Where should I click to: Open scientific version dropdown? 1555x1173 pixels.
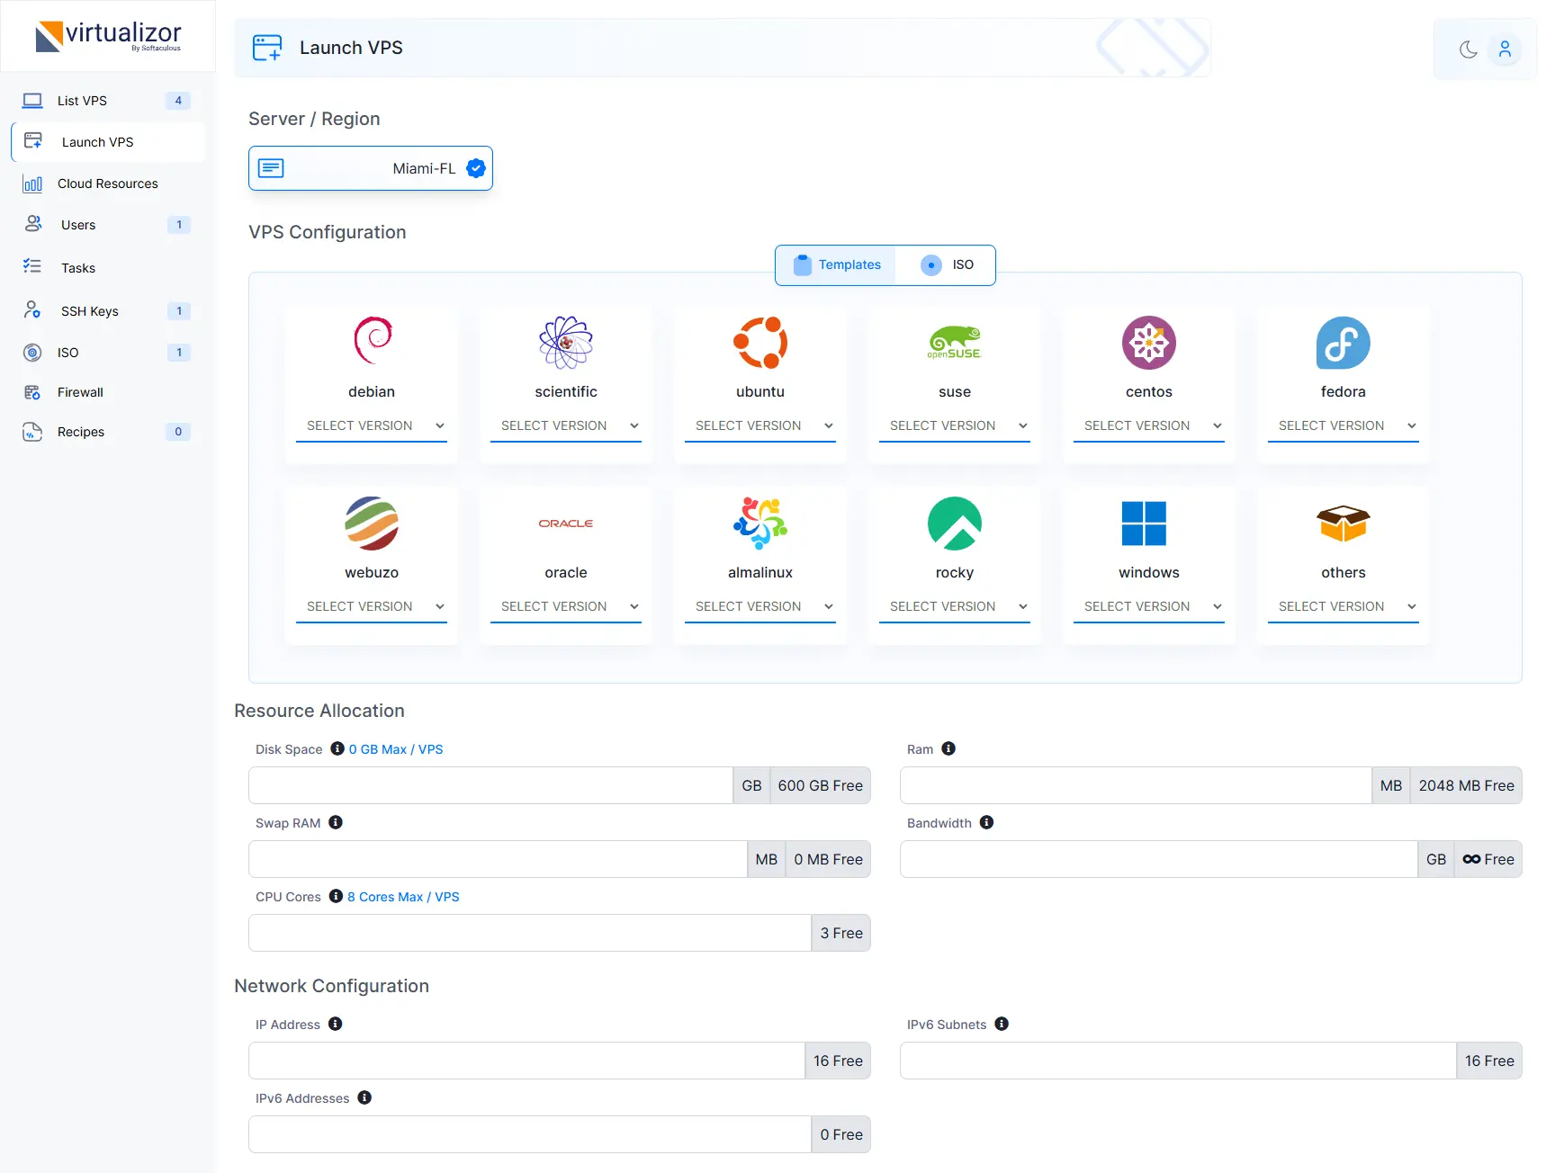566,426
